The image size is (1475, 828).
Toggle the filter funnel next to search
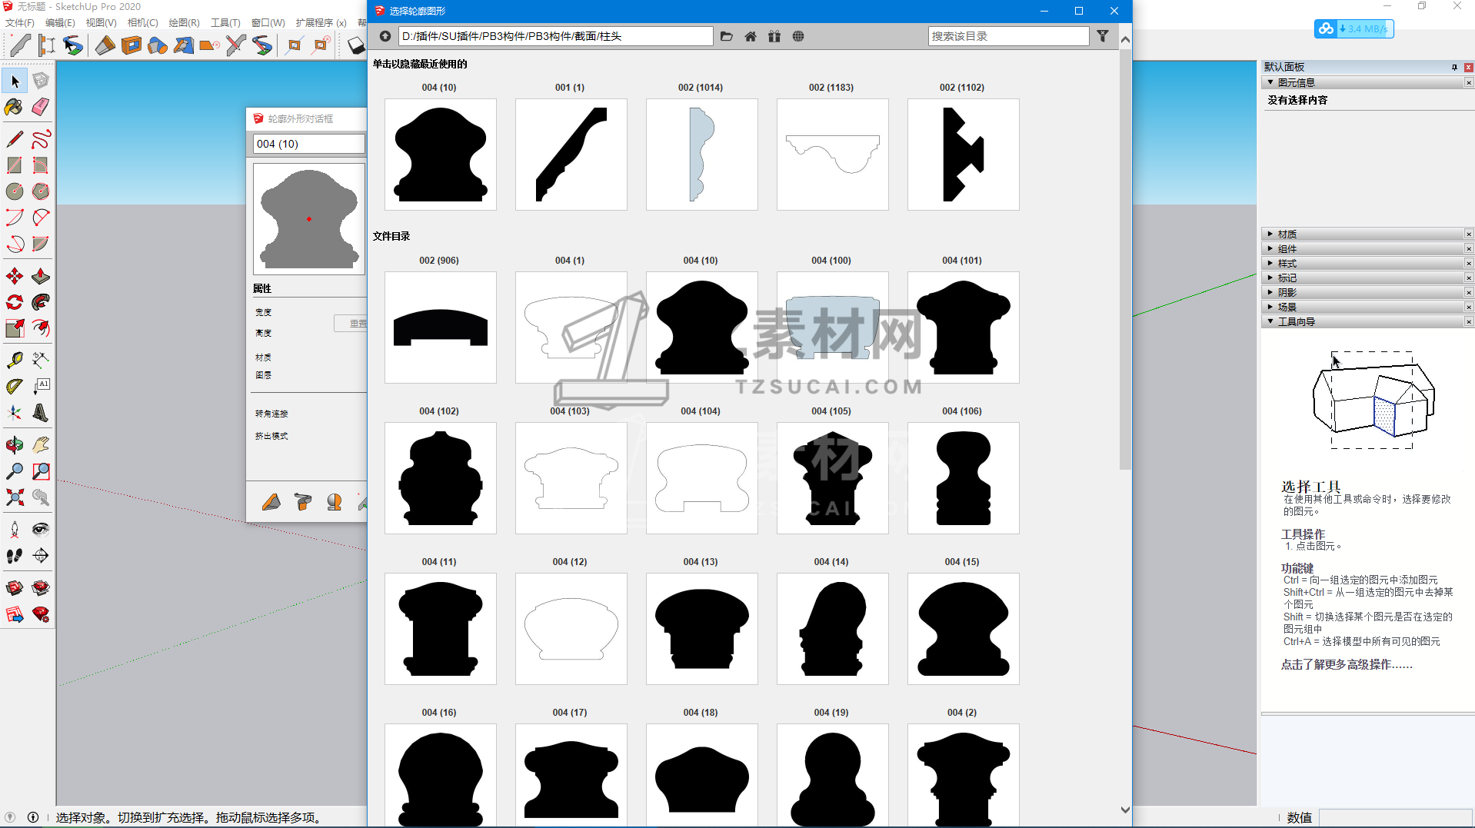point(1102,36)
